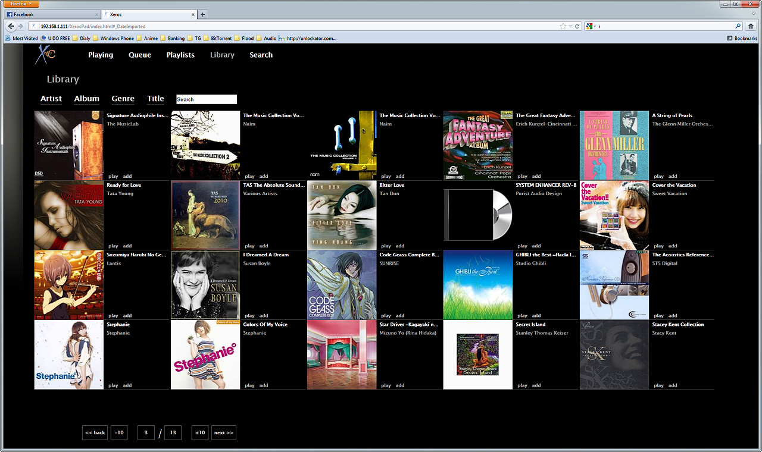The image size is (762, 452).
Task: Click the Google search engine icon
Action: click(588, 26)
